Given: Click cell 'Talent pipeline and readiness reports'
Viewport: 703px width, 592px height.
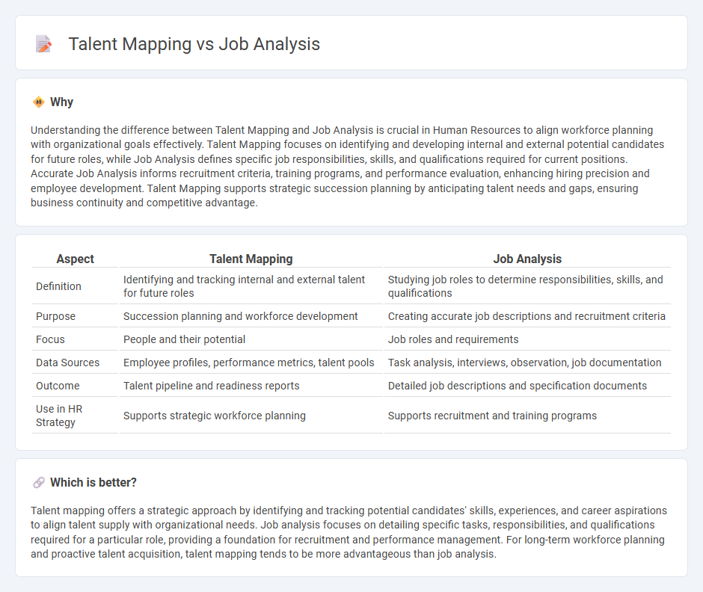Looking at the screenshot, I should [x=251, y=386].
